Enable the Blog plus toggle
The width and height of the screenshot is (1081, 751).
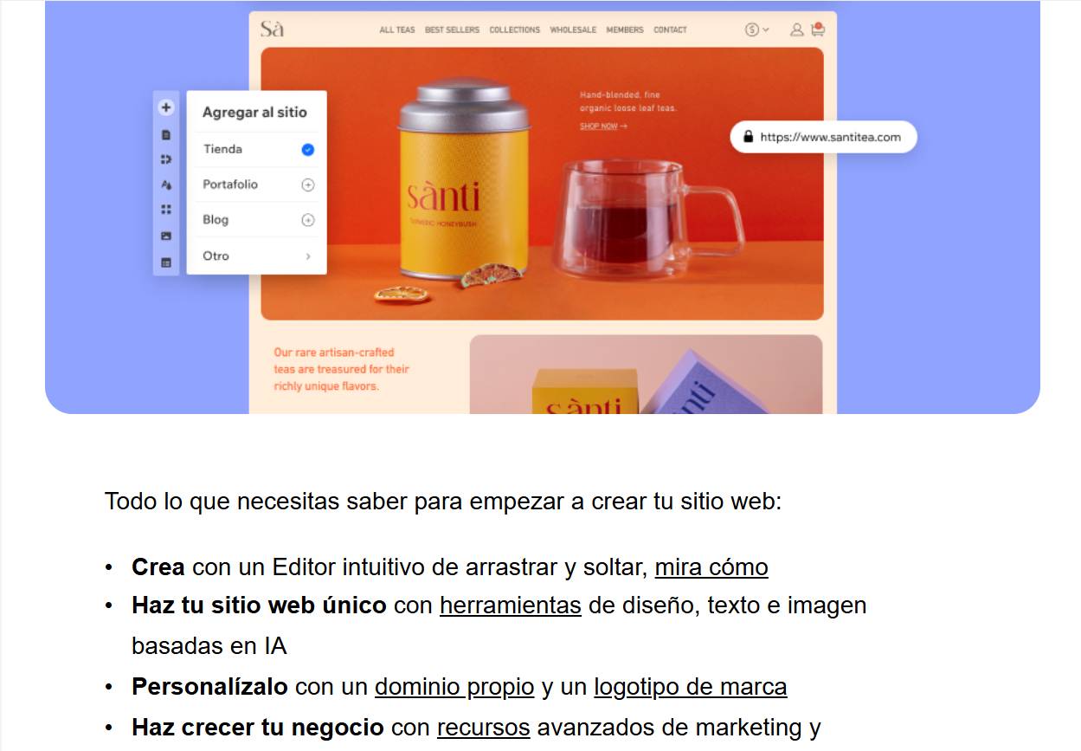(307, 221)
